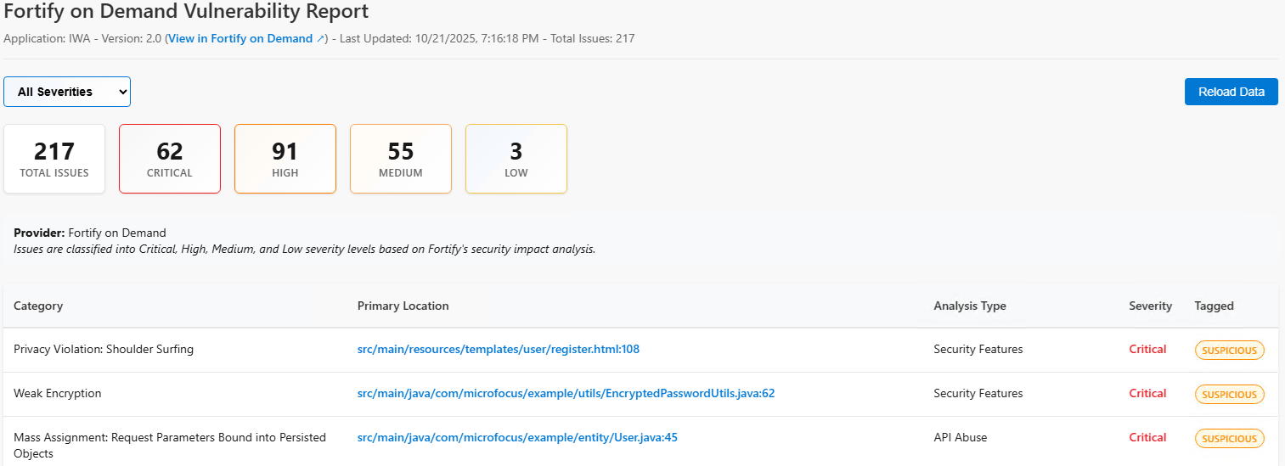Open the All Severities dropdown
Screen dimensions: 1285x466
point(67,92)
